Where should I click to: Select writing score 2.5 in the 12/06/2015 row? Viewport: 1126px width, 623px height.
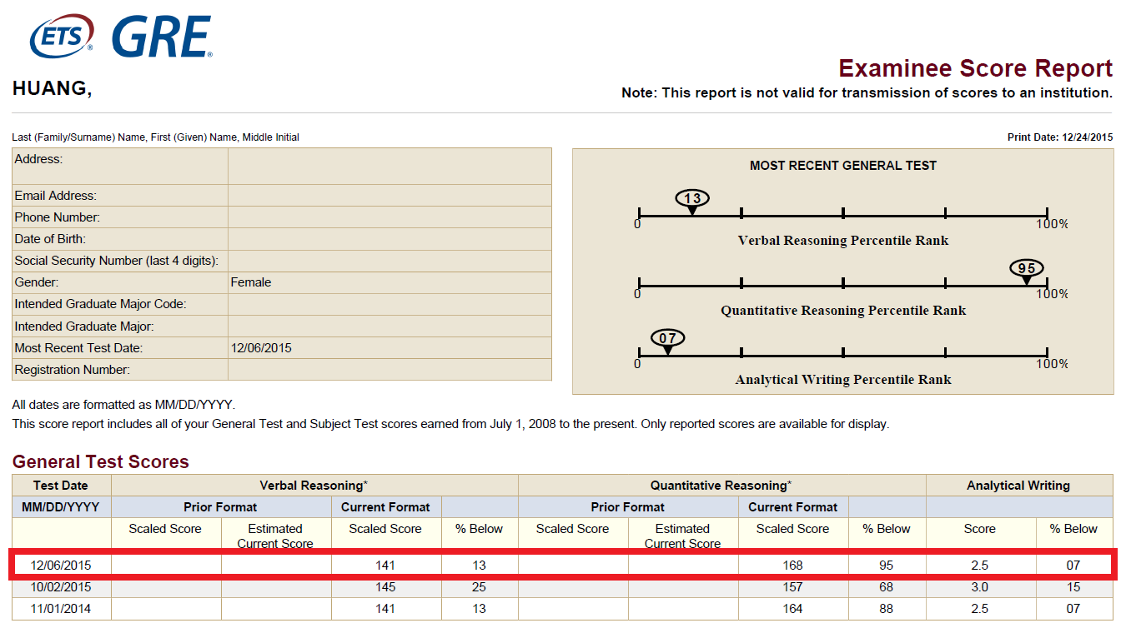pos(980,566)
